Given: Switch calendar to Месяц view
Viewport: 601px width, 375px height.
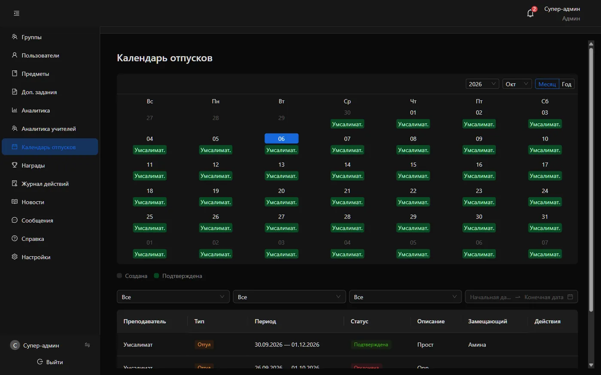Looking at the screenshot, I should click(547, 84).
